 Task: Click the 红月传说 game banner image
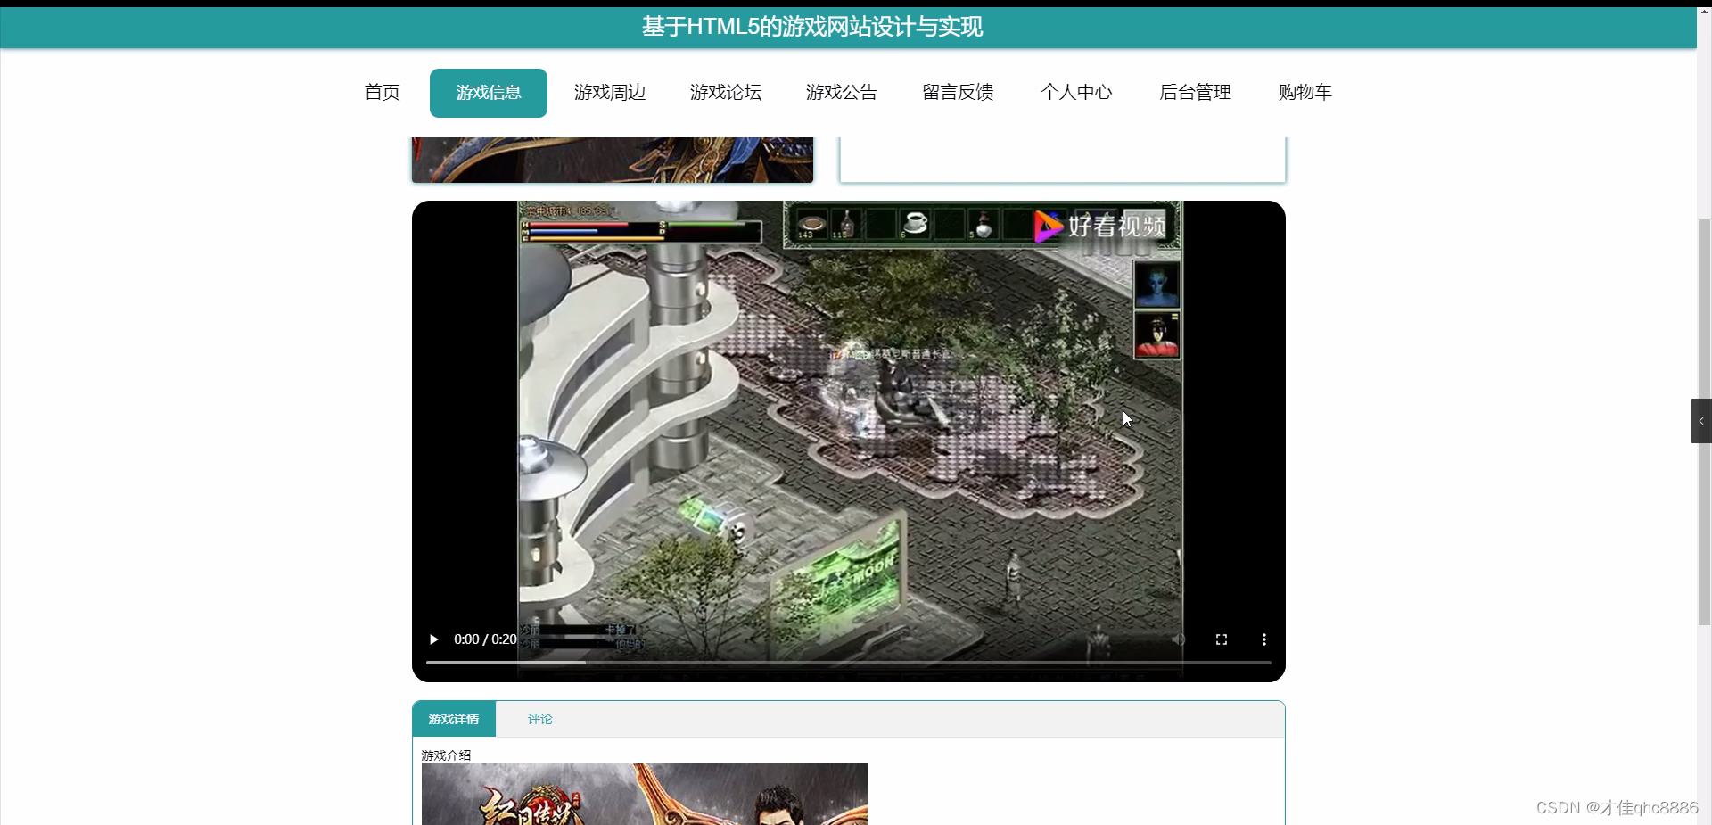tap(644, 798)
